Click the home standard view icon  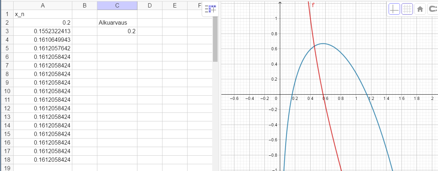pyautogui.click(x=420, y=9)
